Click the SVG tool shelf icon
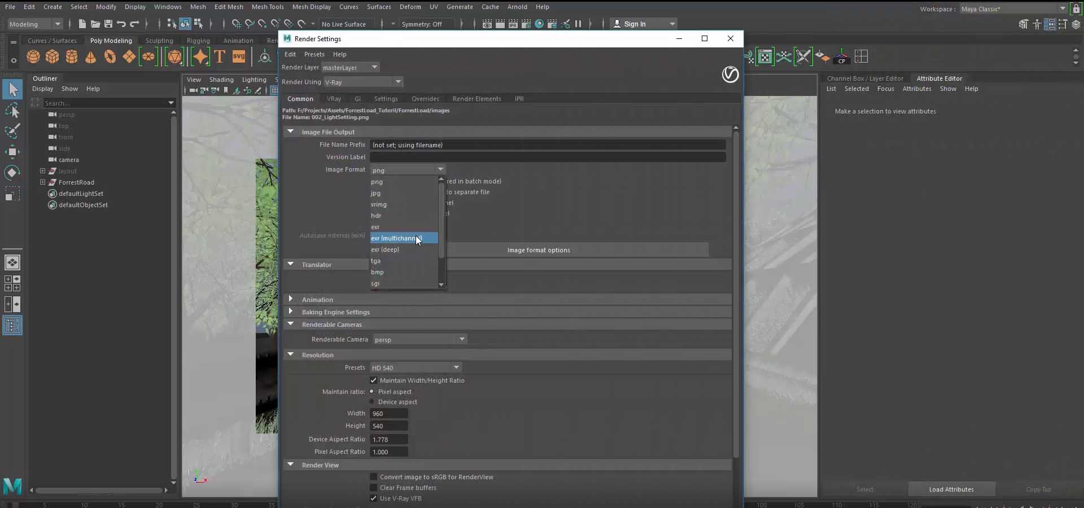 (x=239, y=56)
